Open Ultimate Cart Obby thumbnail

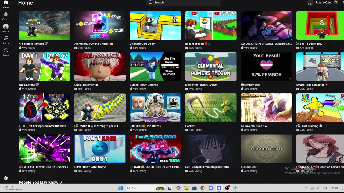(155, 25)
